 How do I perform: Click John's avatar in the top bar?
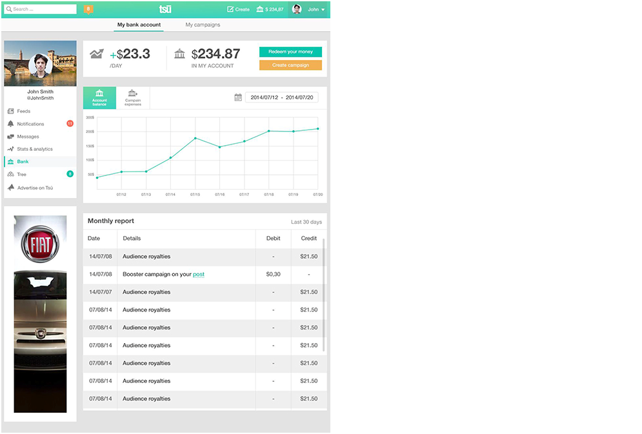click(297, 9)
